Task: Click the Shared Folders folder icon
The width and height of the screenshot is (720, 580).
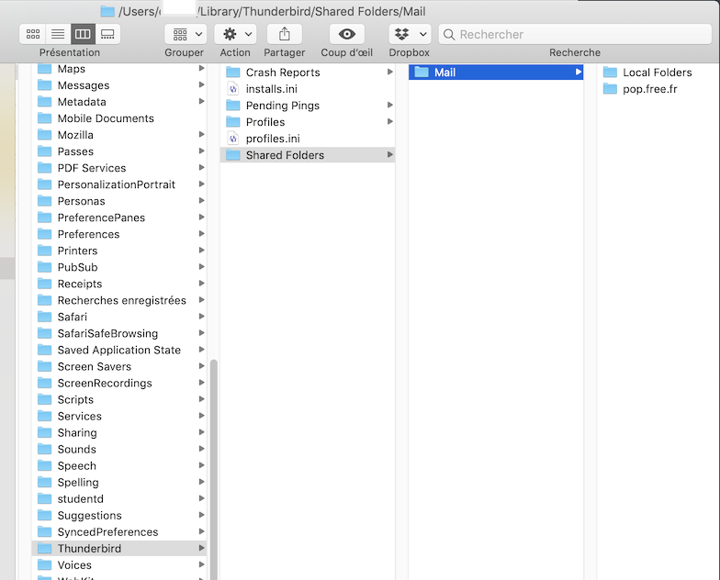Action: point(233,154)
